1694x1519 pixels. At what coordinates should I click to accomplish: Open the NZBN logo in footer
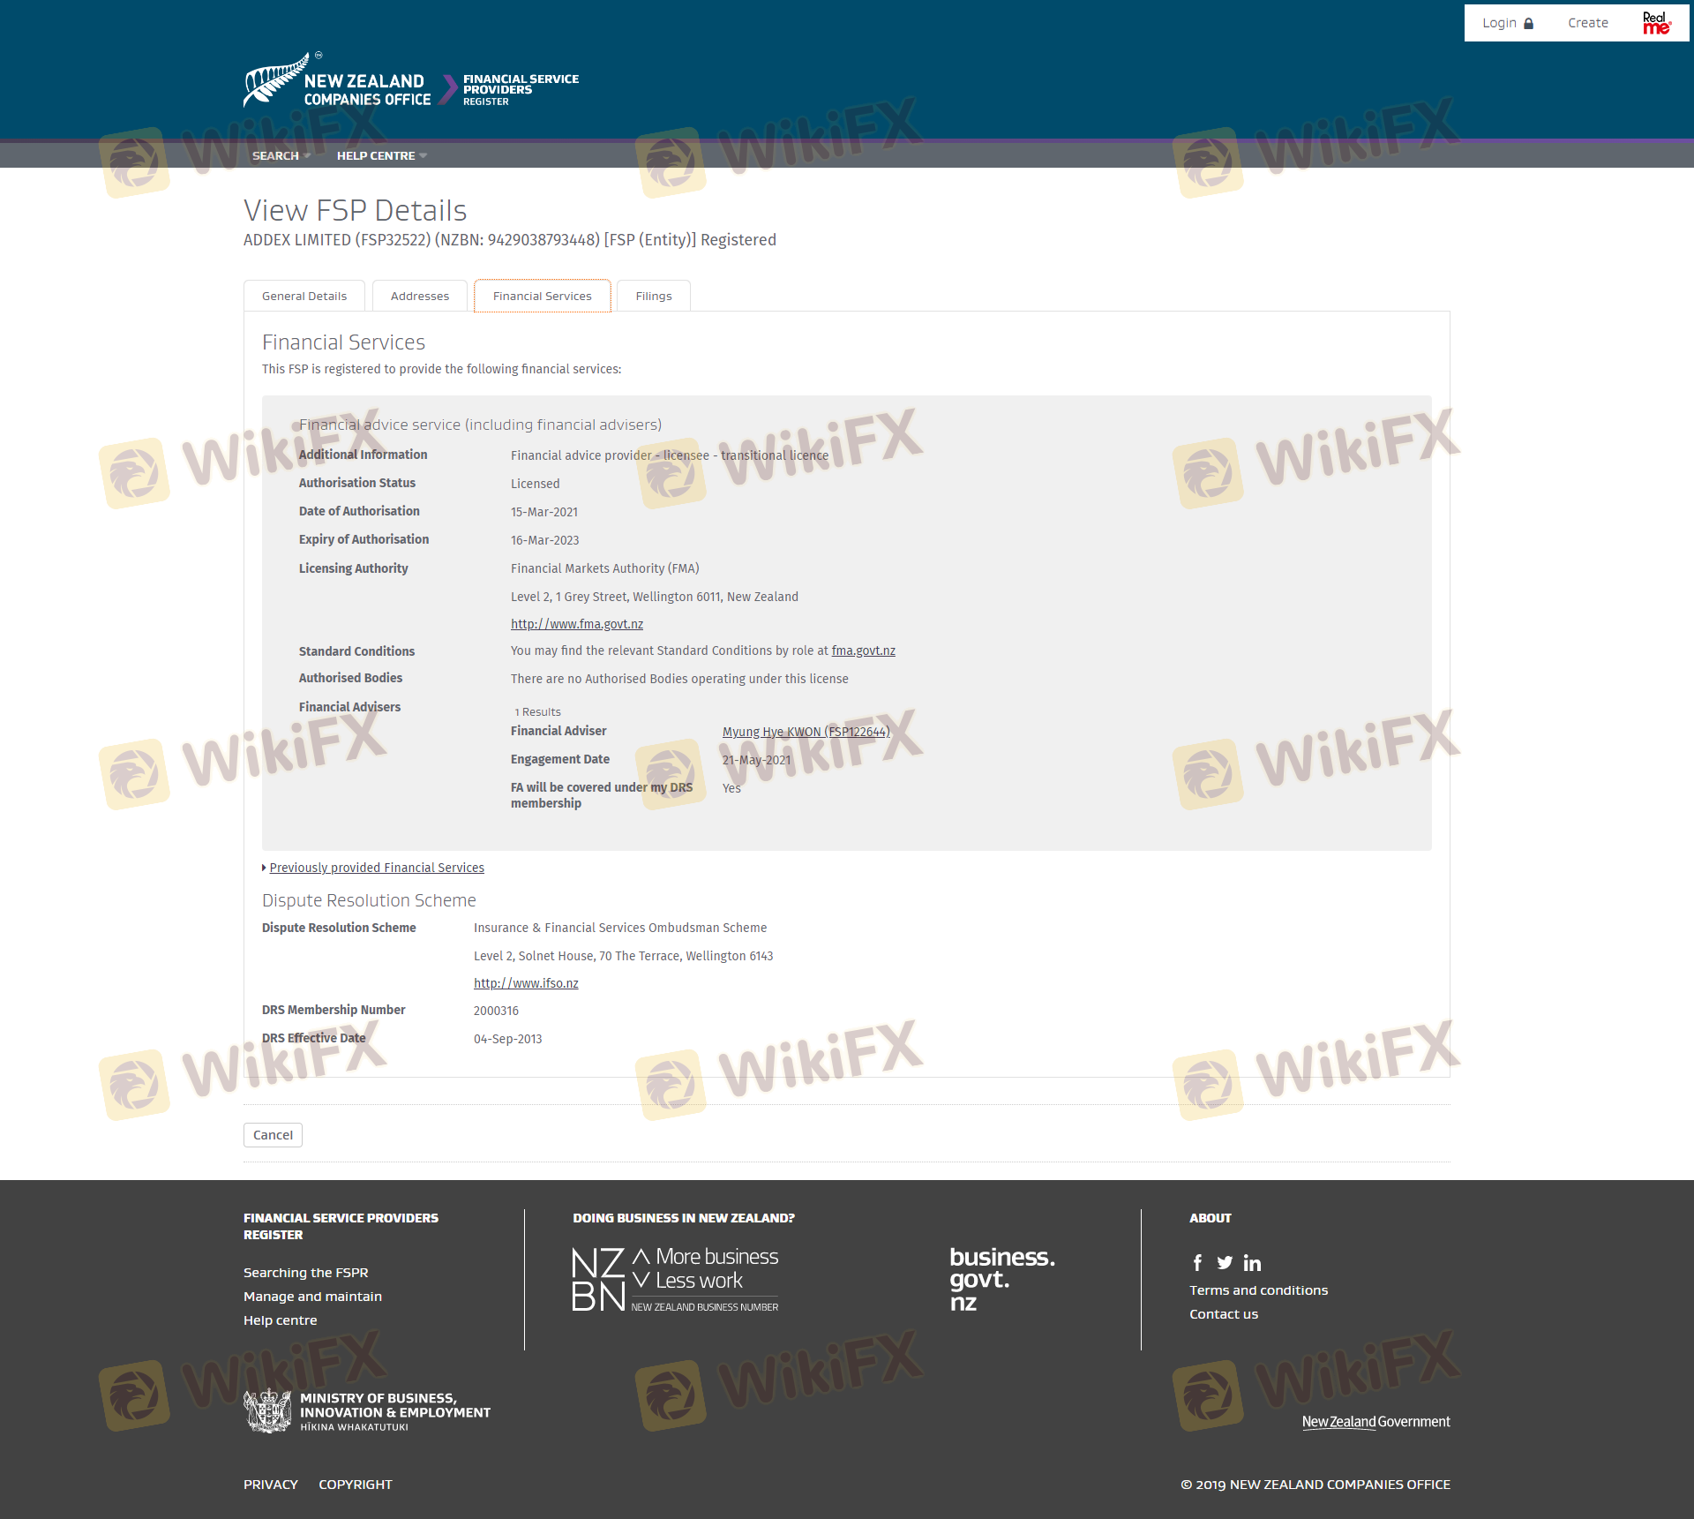coord(675,1280)
